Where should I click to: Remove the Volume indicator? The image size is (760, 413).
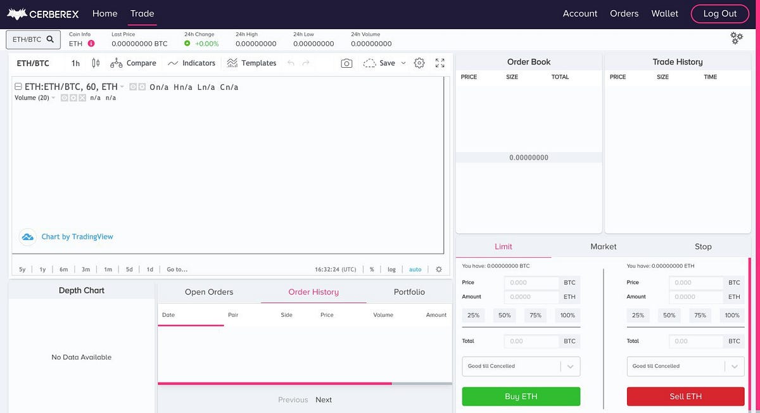[x=82, y=98]
